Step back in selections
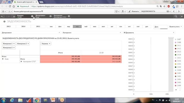This screenshot has height=103, width=184. click(x=3, y=16)
